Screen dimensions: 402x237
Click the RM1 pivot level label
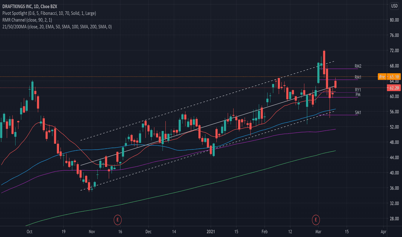[358, 77]
